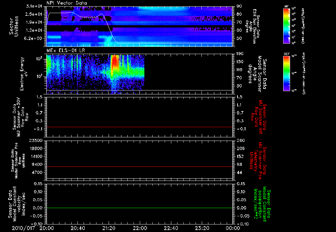Select the "150" scanner angle tick value
Viewport: 336px width, 232px height.
pos(240,62)
